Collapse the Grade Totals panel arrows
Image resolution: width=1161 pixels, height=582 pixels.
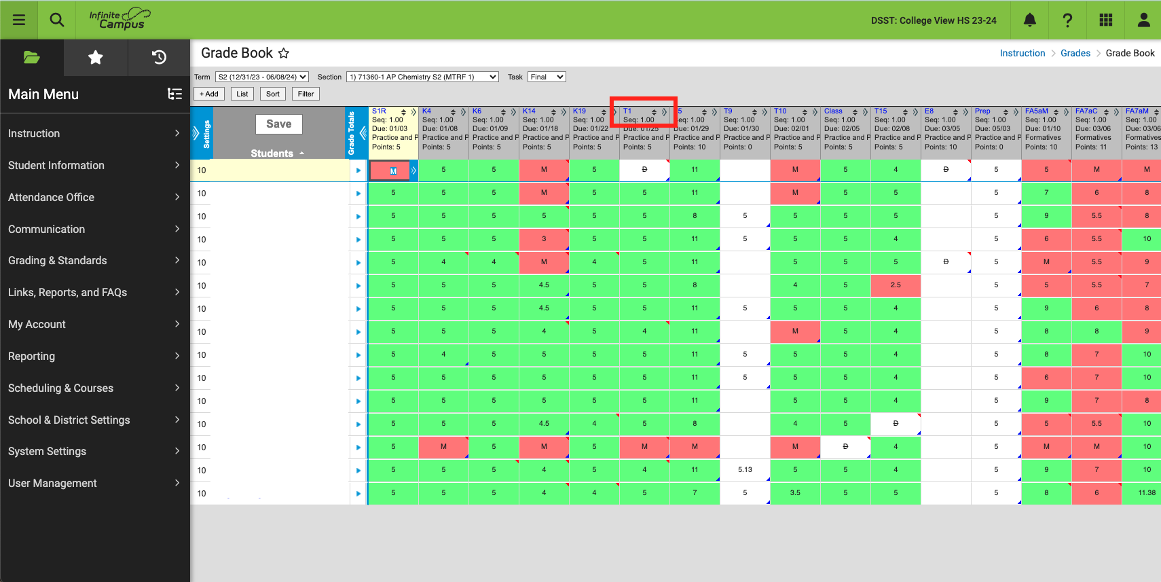(x=363, y=132)
